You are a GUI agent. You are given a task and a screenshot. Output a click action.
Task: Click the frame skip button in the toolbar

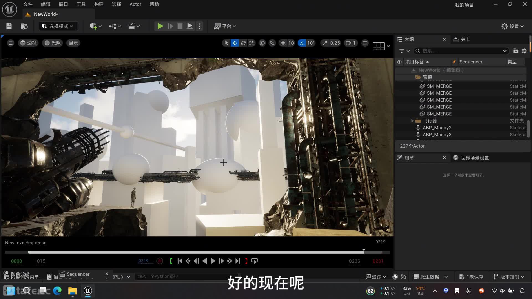click(170, 26)
